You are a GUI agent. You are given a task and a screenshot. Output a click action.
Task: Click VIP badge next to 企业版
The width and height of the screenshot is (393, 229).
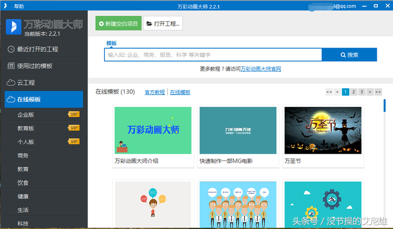click(74, 115)
